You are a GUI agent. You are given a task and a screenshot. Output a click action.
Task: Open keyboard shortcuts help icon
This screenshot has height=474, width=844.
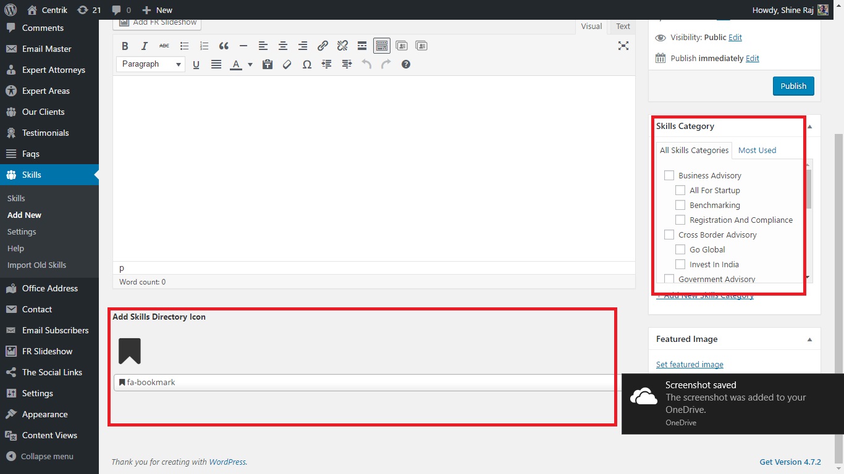405,64
